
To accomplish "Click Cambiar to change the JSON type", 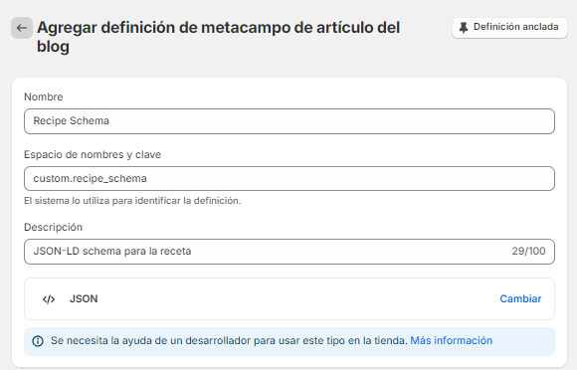I will (520, 298).
